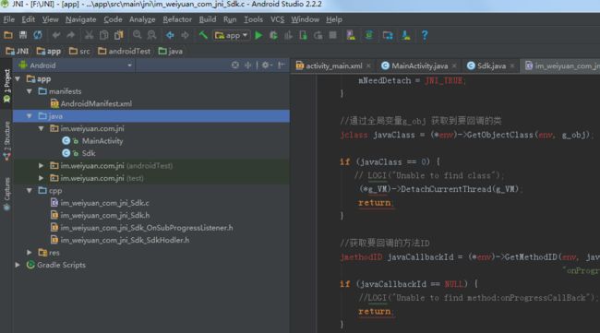The height and width of the screenshot is (333, 600).
Task: Open Project panel gear settings
Action: point(267,65)
